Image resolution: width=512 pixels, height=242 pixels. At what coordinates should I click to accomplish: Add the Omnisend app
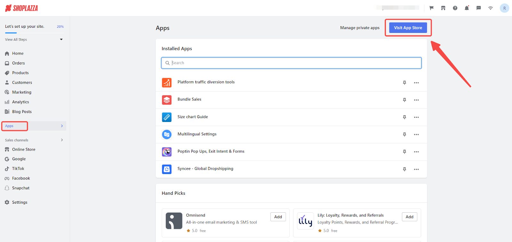[x=278, y=217]
